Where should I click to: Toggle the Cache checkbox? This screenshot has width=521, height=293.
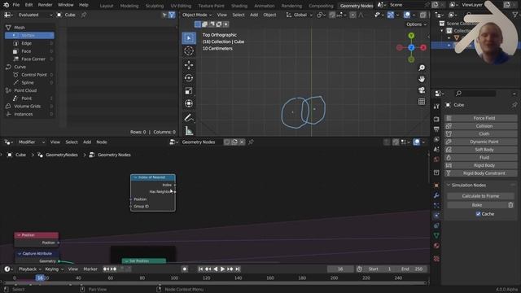[x=478, y=214]
